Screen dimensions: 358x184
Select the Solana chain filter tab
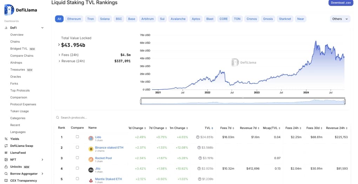point(105,19)
